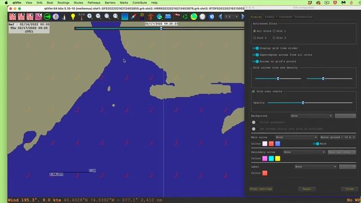Click the AIS toolbar icon

point(81,16)
